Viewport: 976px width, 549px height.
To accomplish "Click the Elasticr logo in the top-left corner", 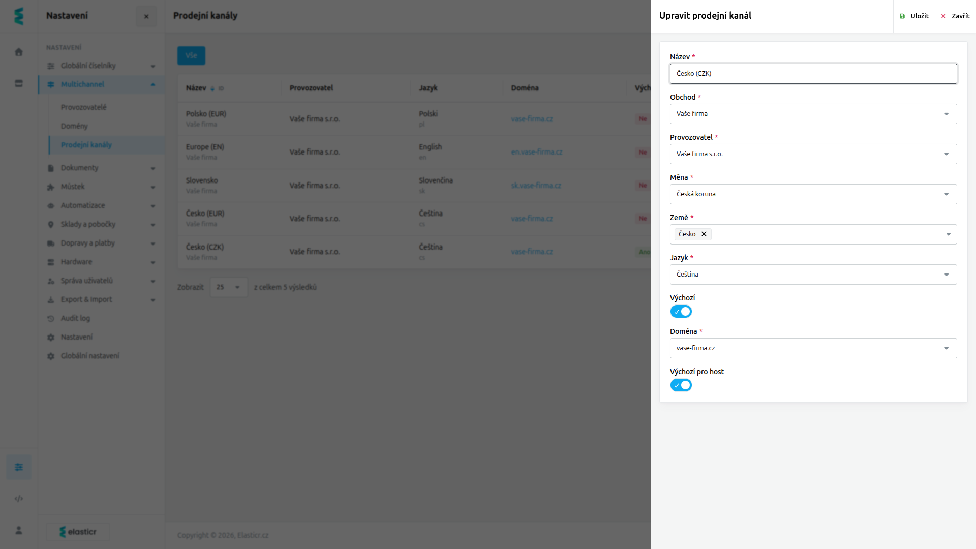I will (x=19, y=16).
